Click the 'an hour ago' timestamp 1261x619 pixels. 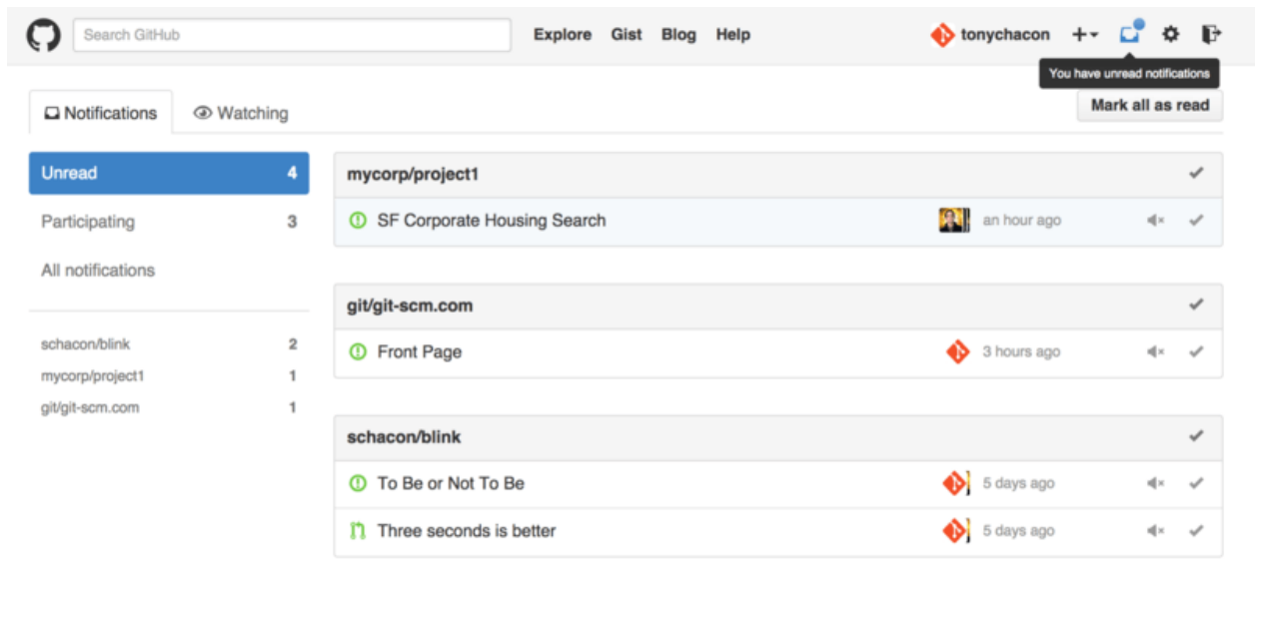tap(1022, 221)
